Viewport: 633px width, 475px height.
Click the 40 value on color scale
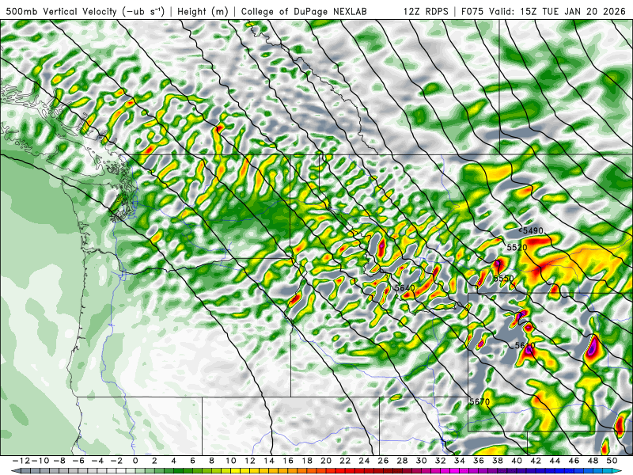pyautogui.click(x=517, y=461)
